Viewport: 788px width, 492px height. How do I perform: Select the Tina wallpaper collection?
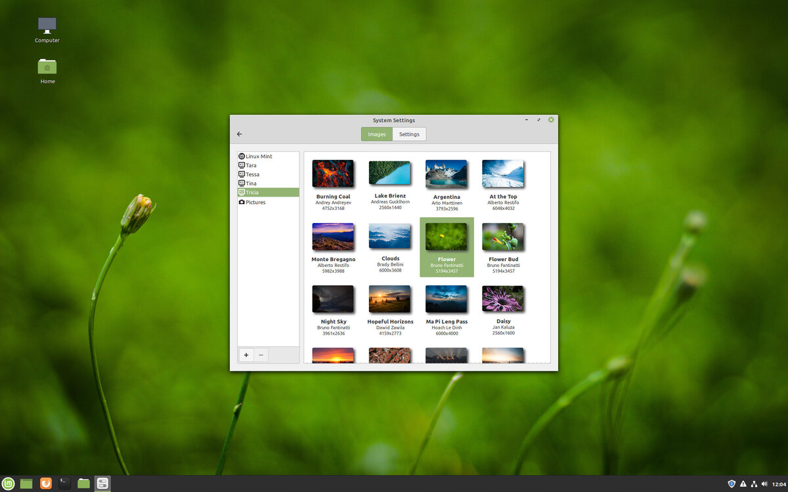pyautogui.click(x=268, y=184)
